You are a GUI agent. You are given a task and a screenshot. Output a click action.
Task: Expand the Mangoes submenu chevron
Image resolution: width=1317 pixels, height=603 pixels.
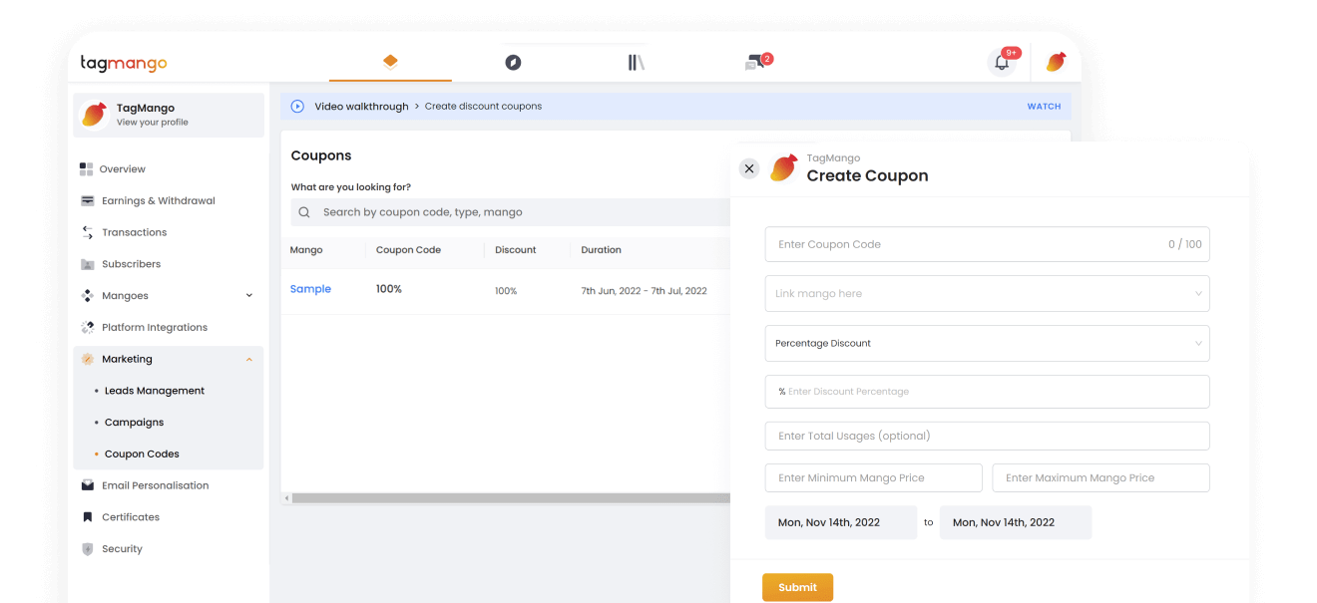[x=248, y=295]
